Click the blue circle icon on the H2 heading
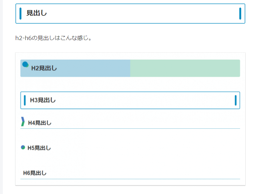The width and height of the screenshot is (256, 194). click(25, 64)
